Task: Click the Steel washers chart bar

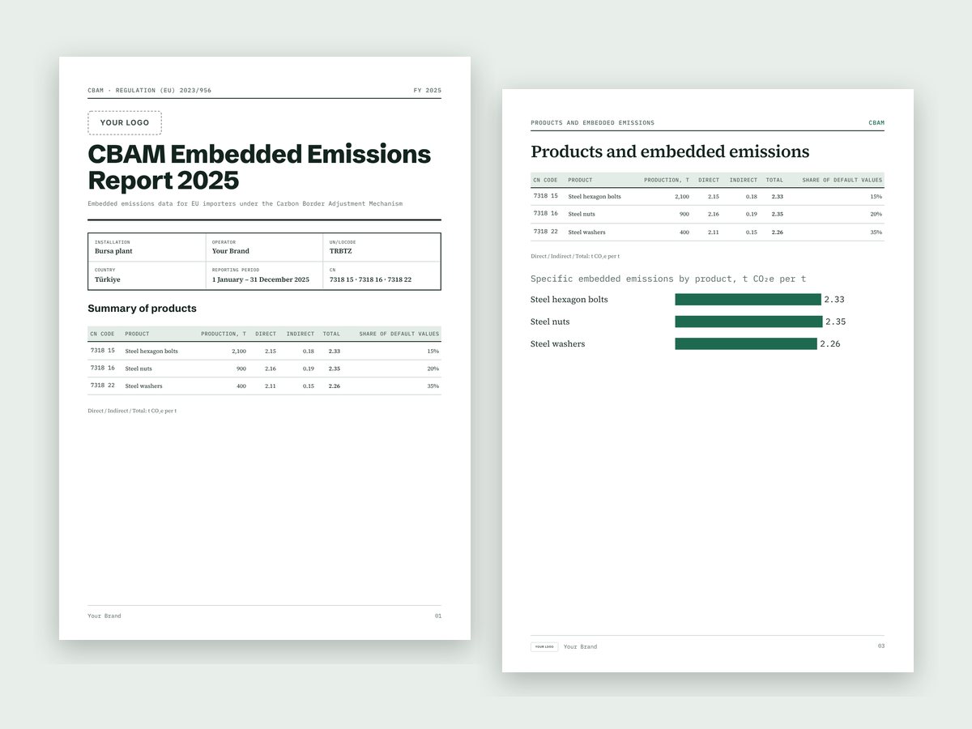Action: 746,343
